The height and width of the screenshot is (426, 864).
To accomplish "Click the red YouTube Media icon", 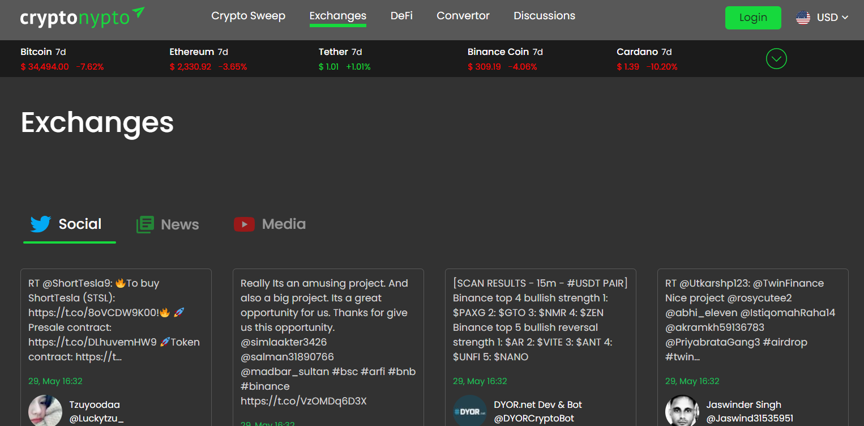I will 244,224.
